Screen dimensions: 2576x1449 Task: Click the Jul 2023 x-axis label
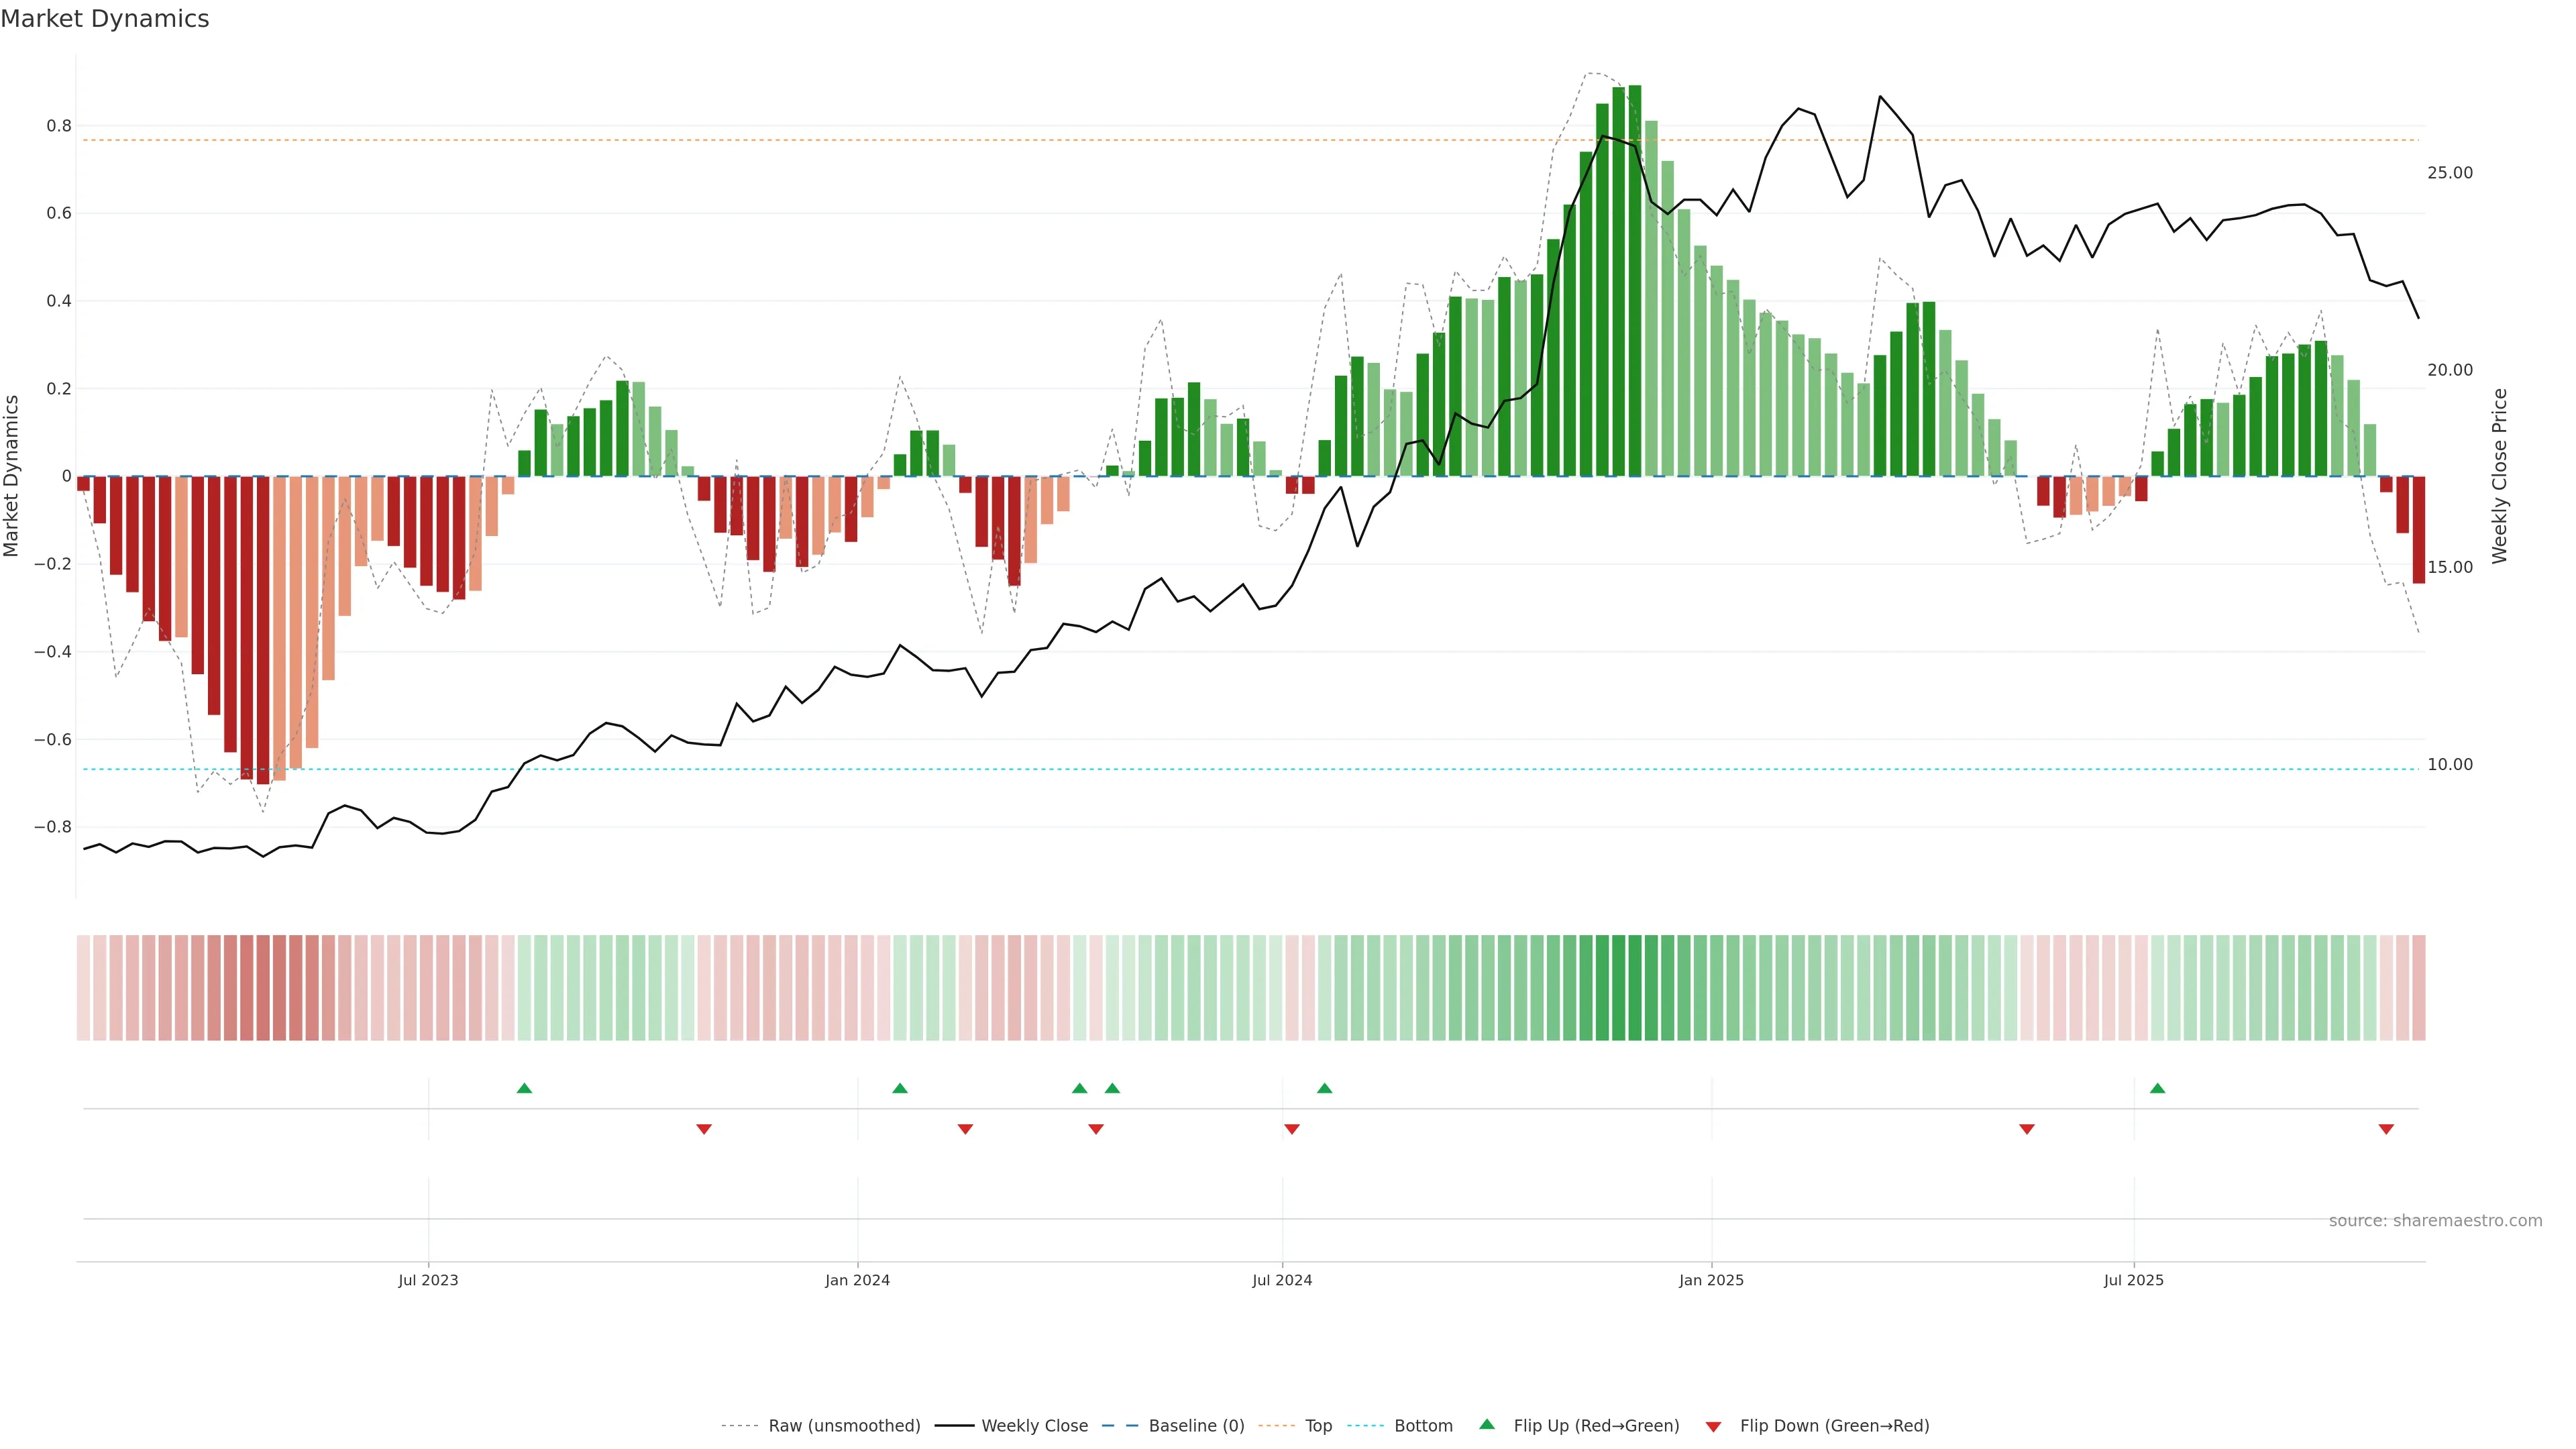(428, 1280)
